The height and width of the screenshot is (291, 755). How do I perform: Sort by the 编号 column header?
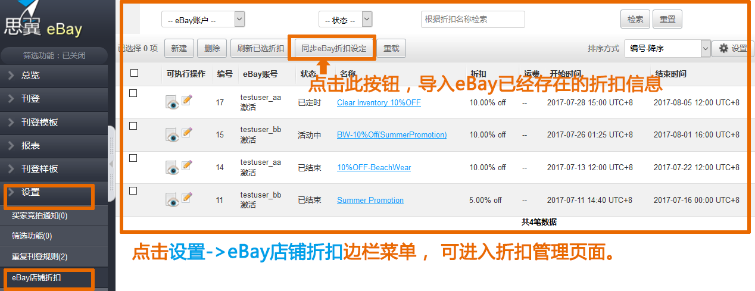point(225,74)
